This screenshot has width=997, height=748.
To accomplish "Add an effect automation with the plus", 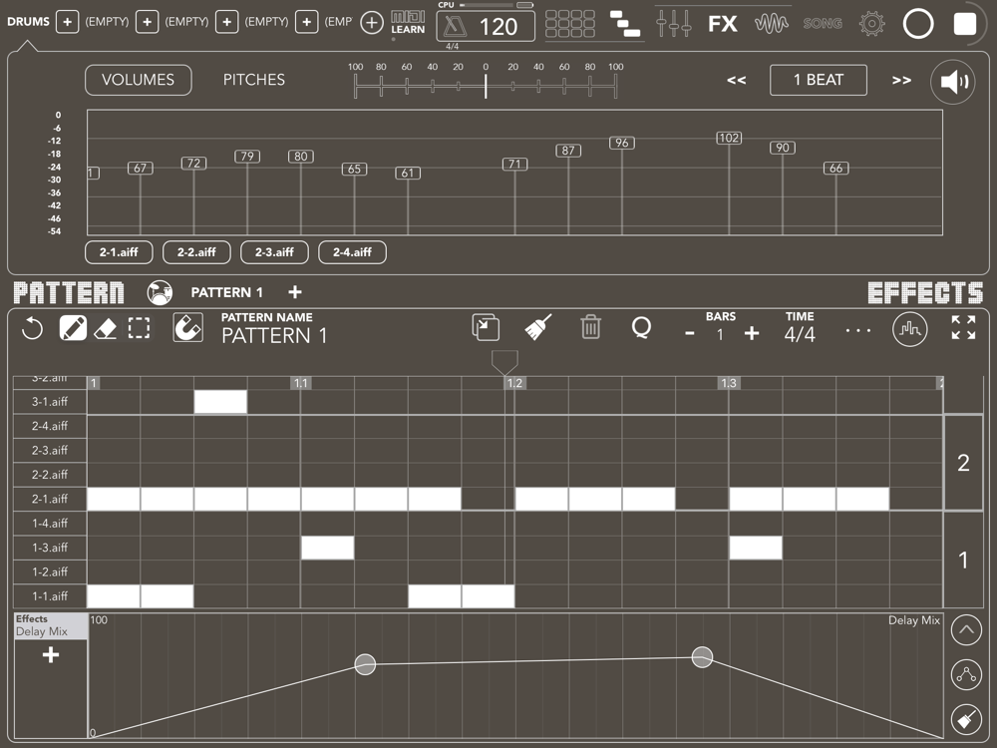I will click(x=51, y=654).
